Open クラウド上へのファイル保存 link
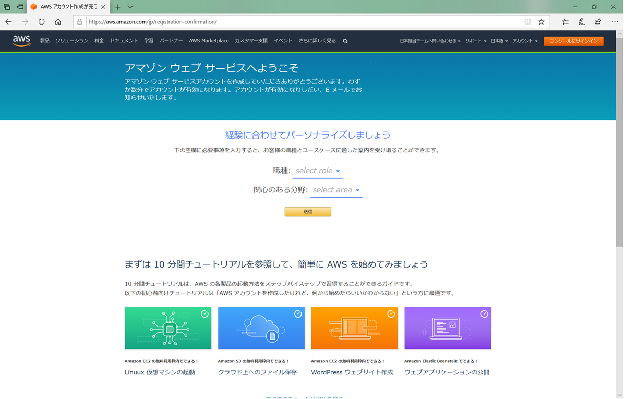This screenshot has width=626, height=399. pyautogui.click(x=257, y=372)
